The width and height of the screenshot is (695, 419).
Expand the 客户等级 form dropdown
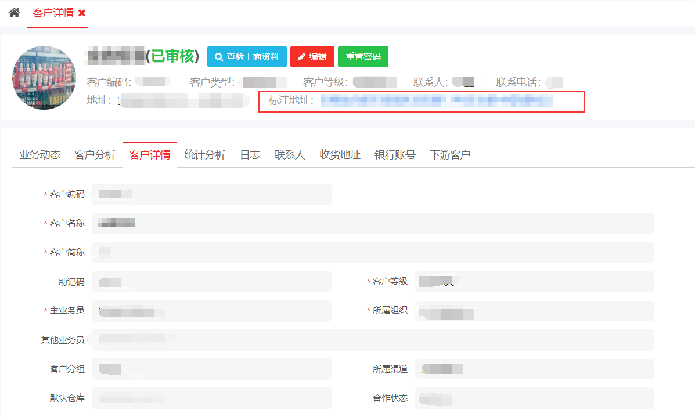(x=534, y=281)
